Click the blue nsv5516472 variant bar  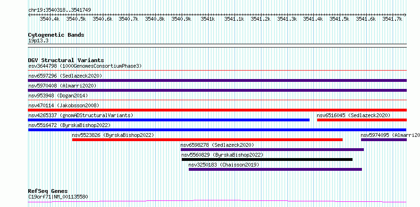[217, 130]
